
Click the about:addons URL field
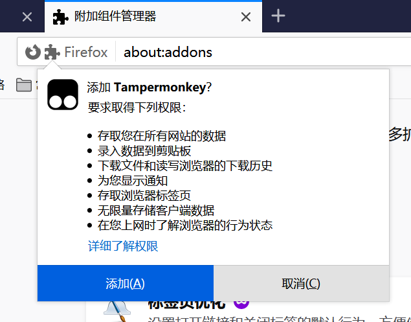click(x=168, y=52)
